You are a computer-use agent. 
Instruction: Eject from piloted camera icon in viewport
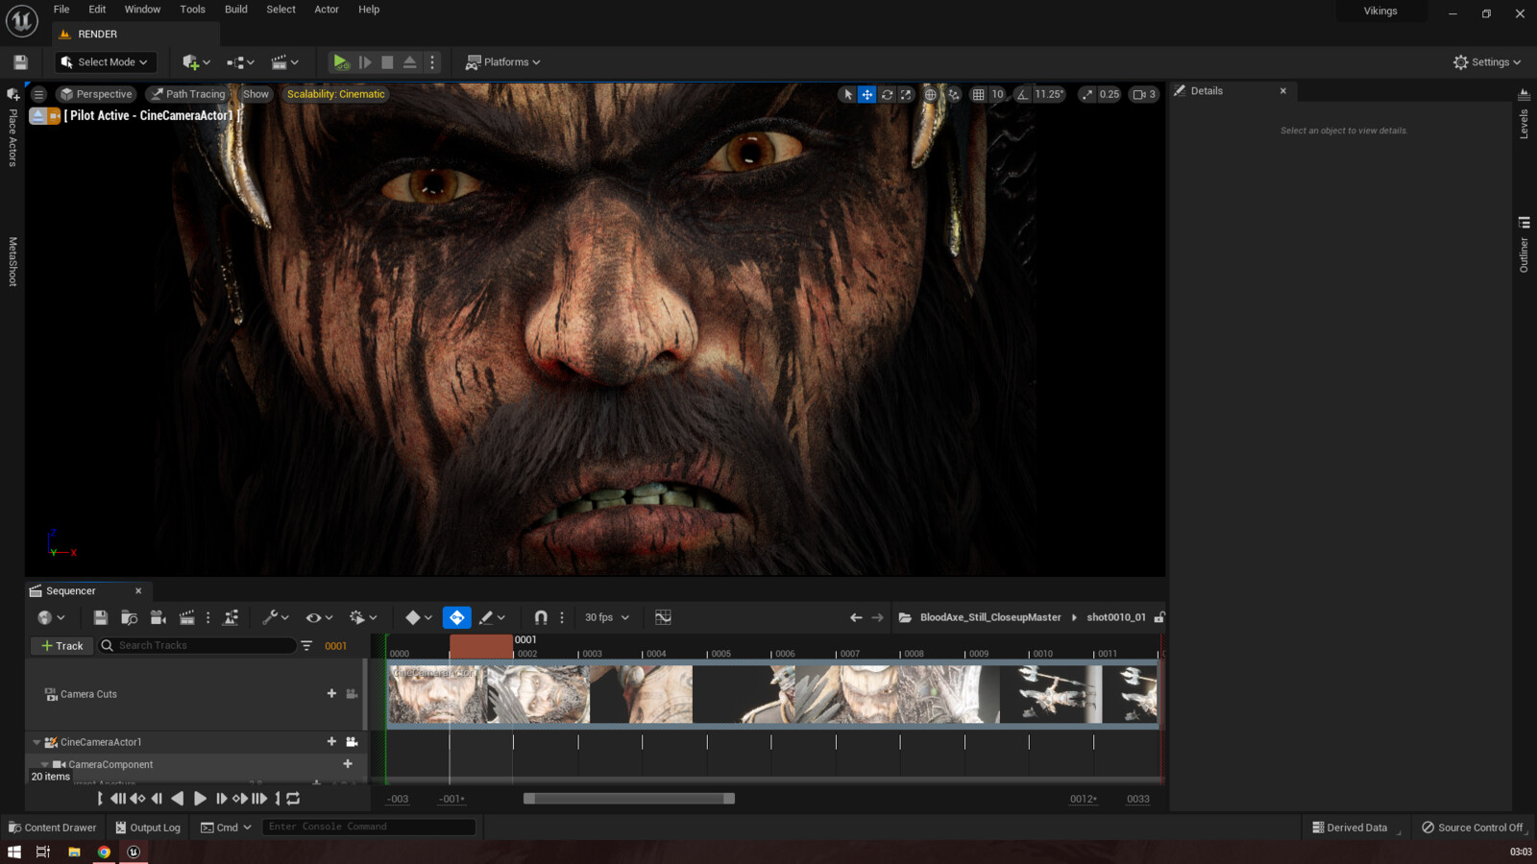[x=37, y=116]
